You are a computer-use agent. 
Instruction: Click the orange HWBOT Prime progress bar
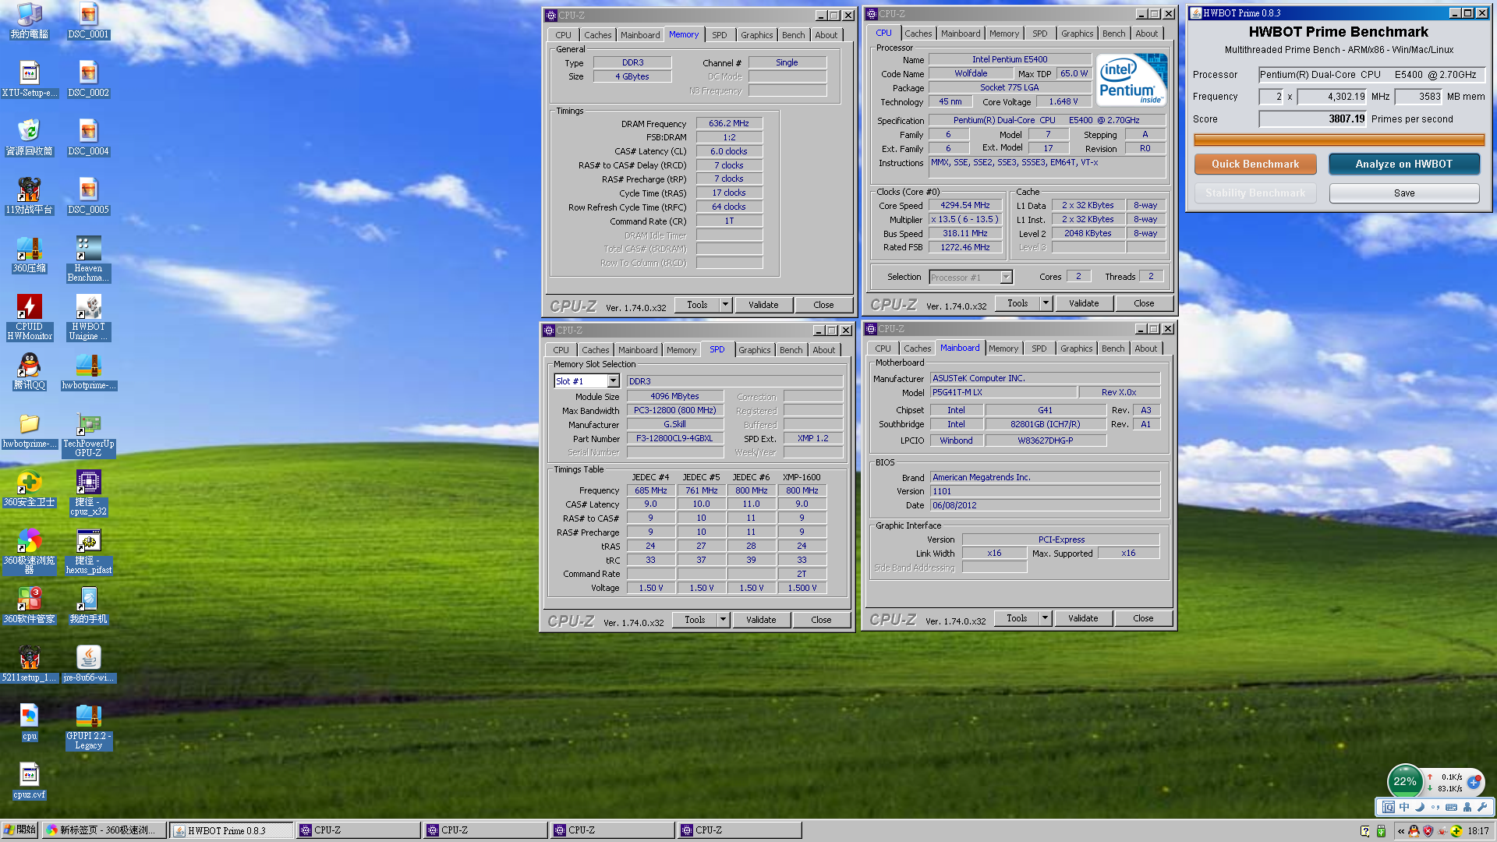pos(1339,140)
